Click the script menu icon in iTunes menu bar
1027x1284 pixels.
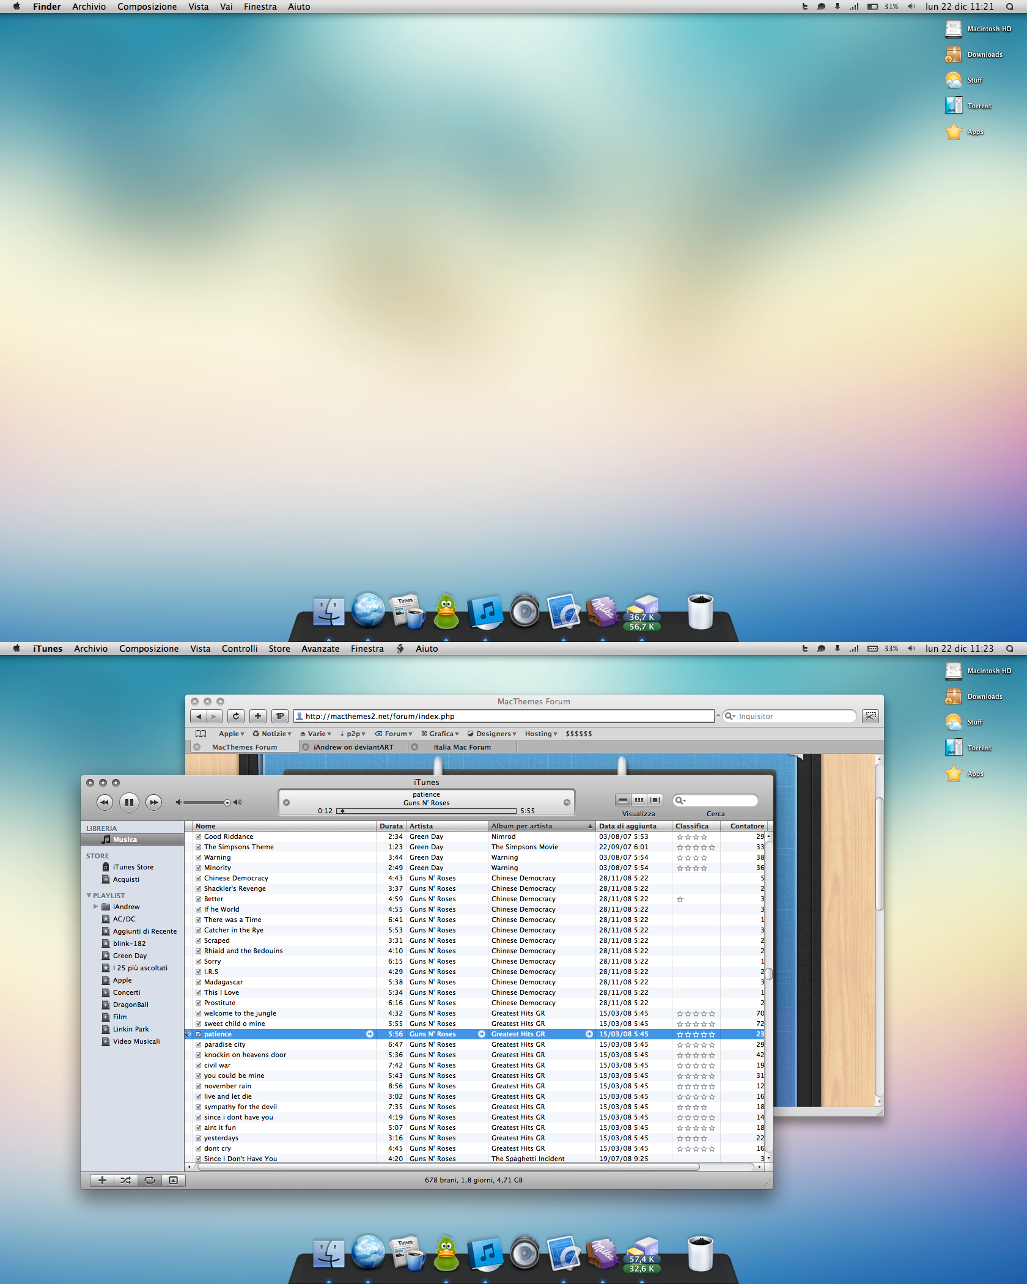click(400, 649)
